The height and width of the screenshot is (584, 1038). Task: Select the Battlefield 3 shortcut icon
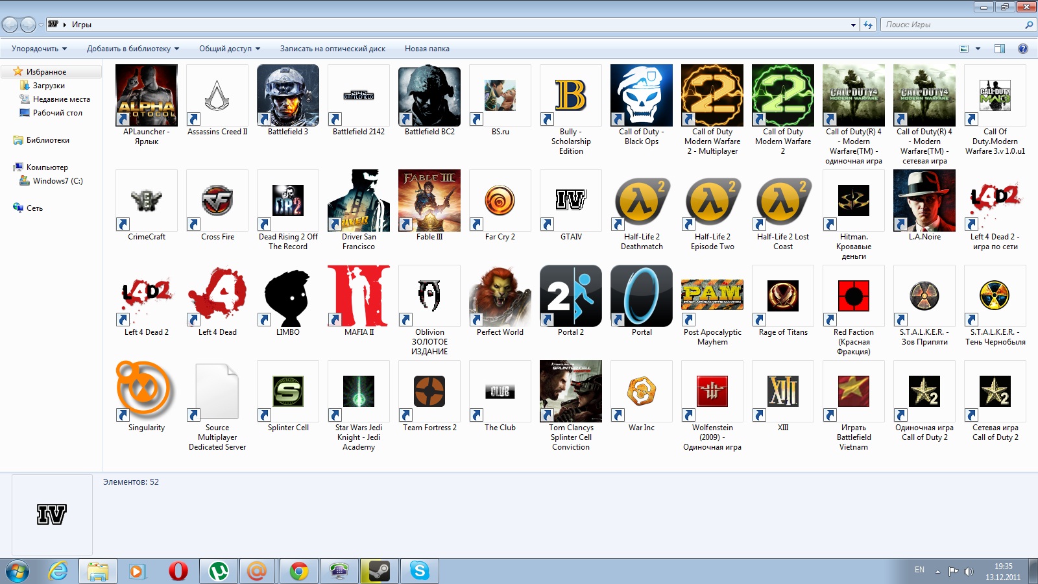pyautogui.click(x=287, y=95)
